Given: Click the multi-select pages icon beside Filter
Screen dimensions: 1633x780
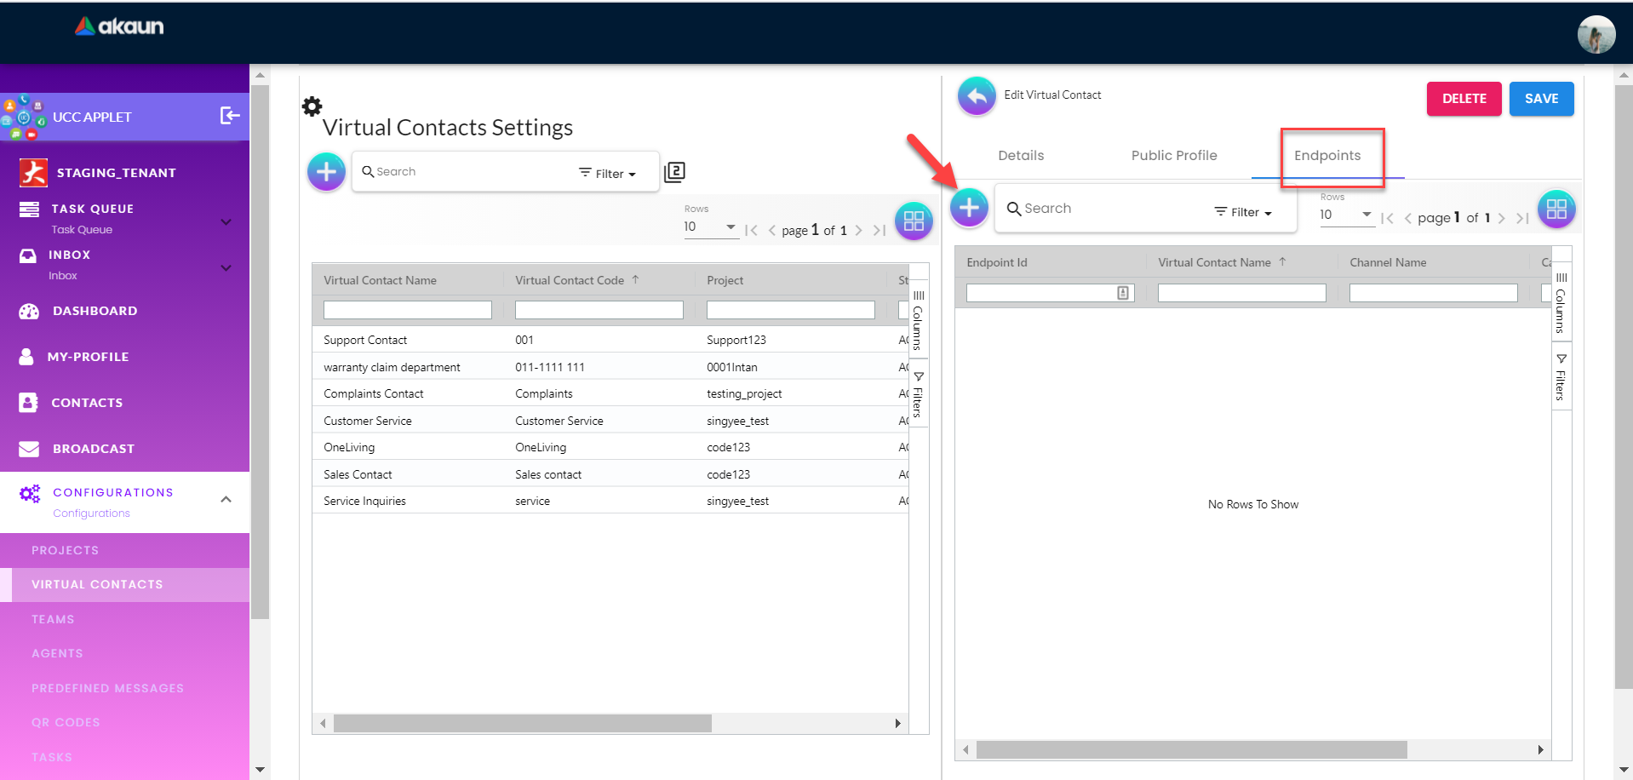Looking at the screenshot, I should pos(674,172).
